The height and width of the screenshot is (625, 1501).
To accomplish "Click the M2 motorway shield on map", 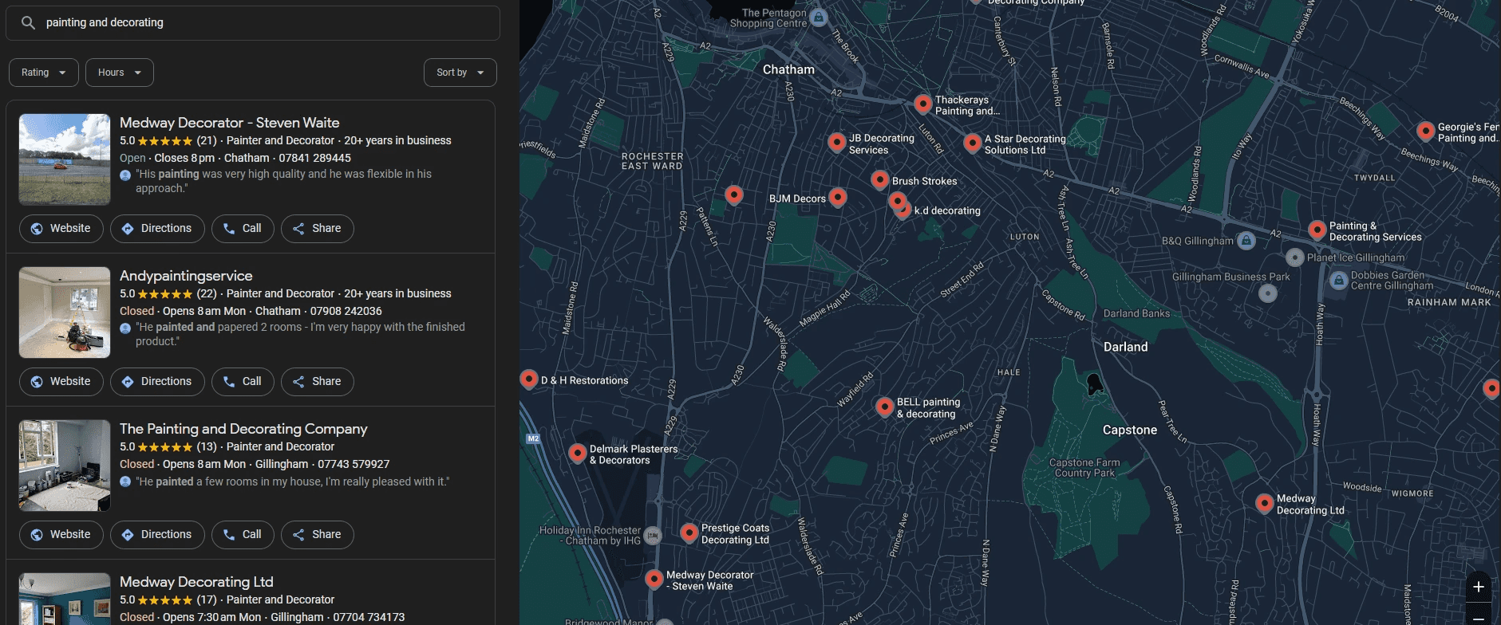I will (534, 438).
